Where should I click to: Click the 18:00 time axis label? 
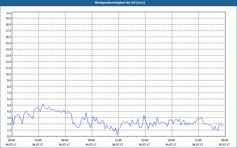pos(171,140)
